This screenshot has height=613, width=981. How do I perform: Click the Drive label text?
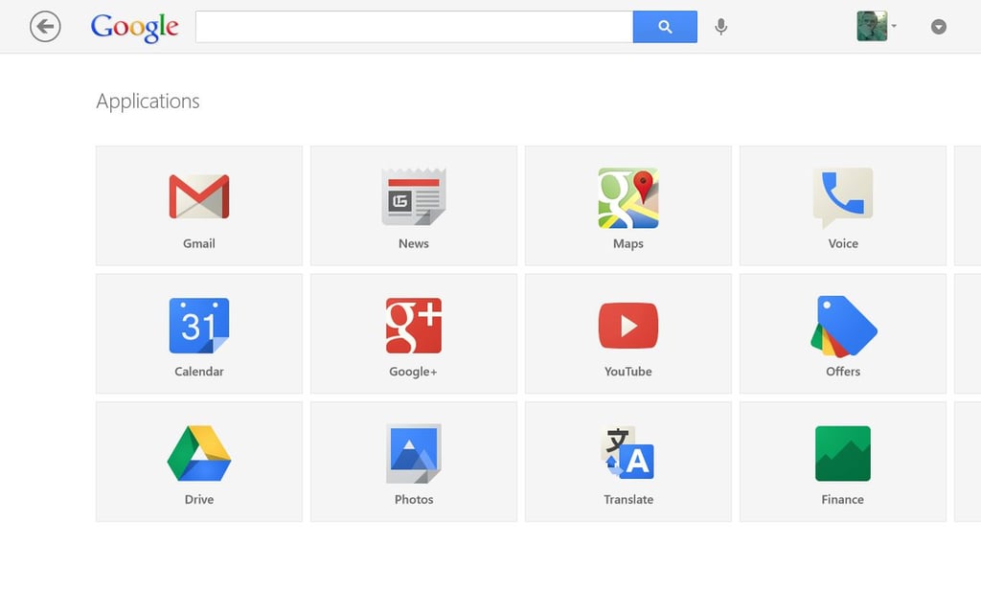(x=199, y=500)
